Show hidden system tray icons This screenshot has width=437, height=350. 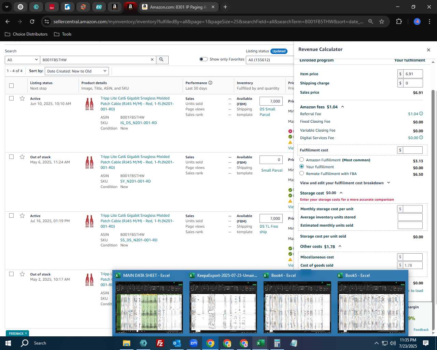pos(376,343)
